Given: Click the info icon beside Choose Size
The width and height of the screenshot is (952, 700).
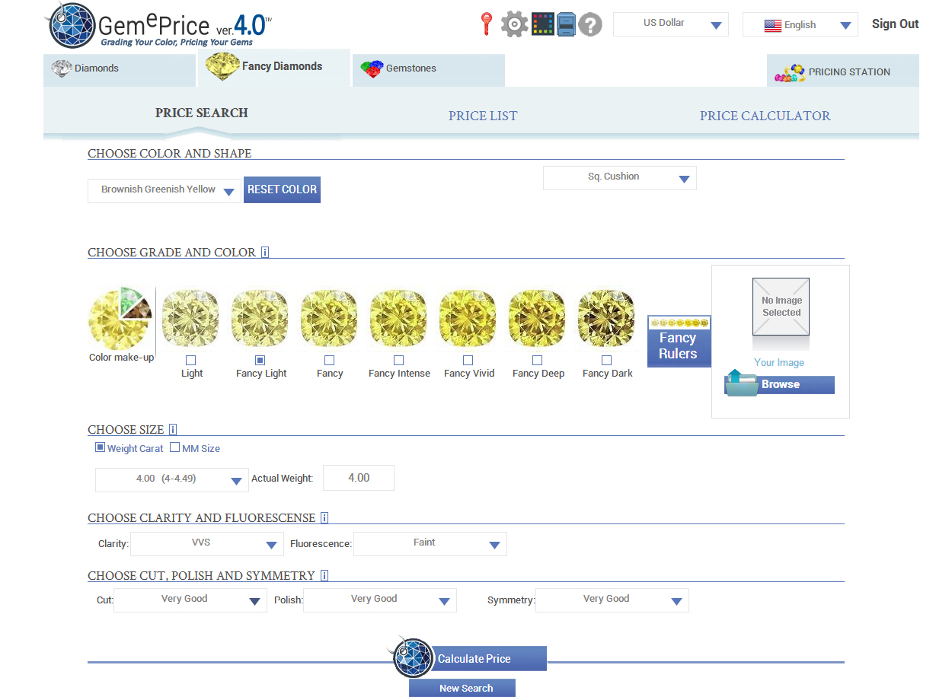Looking at the screenshot, I should [x=173, y=430].
